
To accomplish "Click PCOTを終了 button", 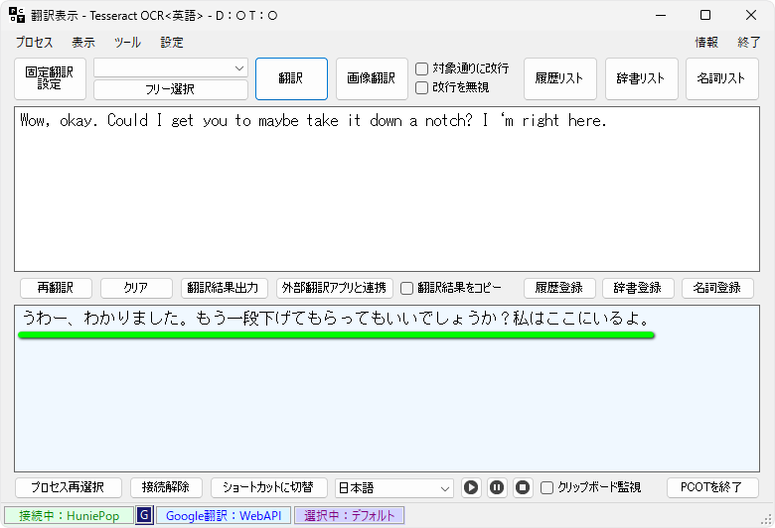I will pos(712,488).
